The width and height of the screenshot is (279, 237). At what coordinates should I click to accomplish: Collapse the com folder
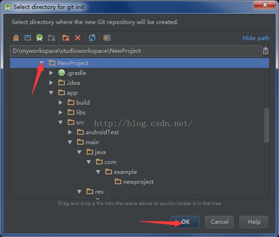89,162
